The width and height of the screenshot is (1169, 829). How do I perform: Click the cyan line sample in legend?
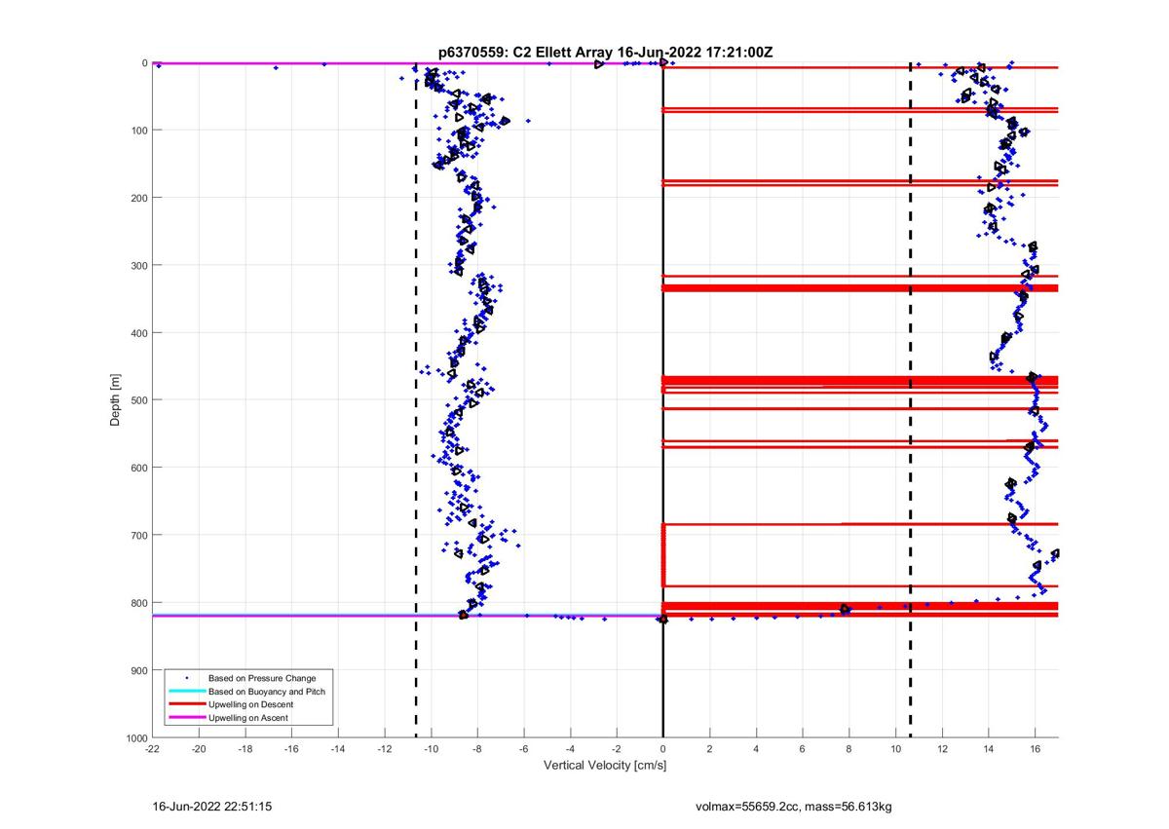pos(186,692)
